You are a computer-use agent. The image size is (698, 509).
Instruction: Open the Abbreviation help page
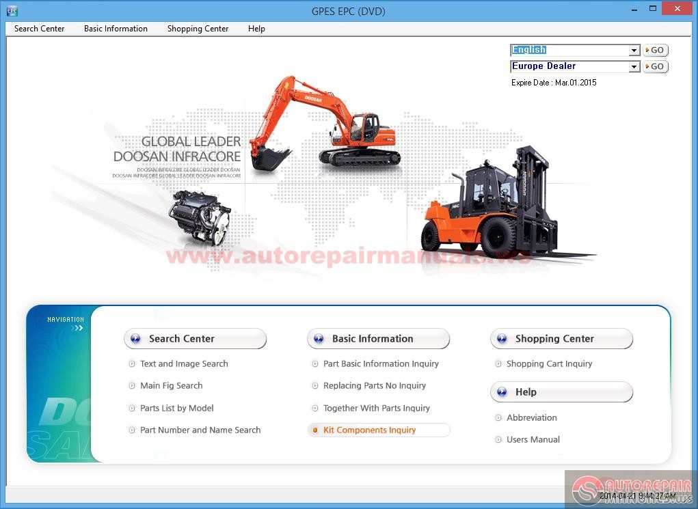coord(531,417)
